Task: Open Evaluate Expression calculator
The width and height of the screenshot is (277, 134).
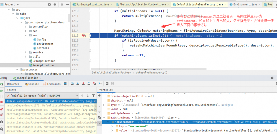Action: [x=107, y=84]
